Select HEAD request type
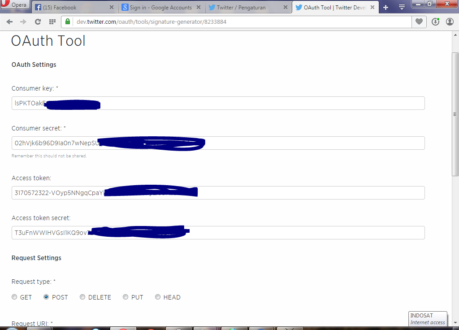Image resolution: width=459 pixels, height=330 pixels. click(x=158, y=297)
